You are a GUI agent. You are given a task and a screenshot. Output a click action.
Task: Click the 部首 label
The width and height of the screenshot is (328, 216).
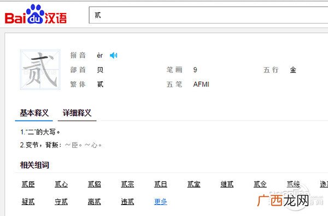[x=78, y=70]
